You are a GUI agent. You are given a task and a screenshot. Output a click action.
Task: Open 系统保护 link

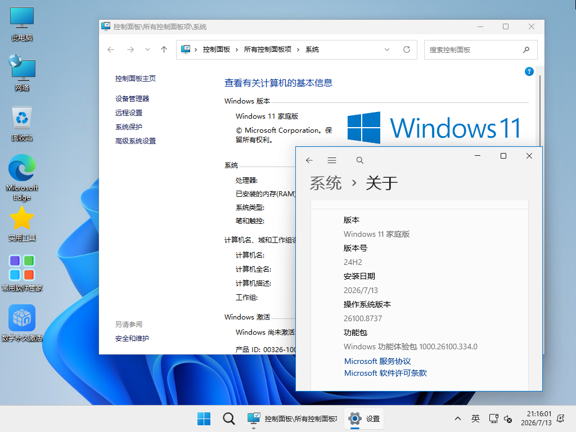pos(129,127)
